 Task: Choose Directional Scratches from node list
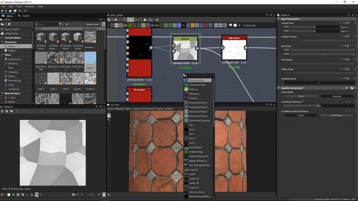(197, 121)
